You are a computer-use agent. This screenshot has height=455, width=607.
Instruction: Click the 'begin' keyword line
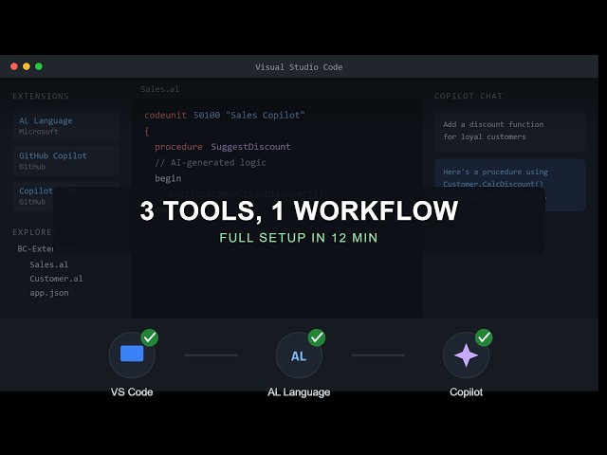(168, 179)
